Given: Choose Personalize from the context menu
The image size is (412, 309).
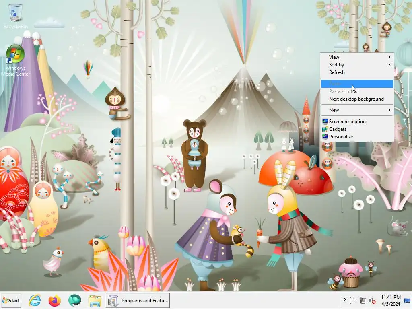Looking at the screenshot, I should point(357,137).
